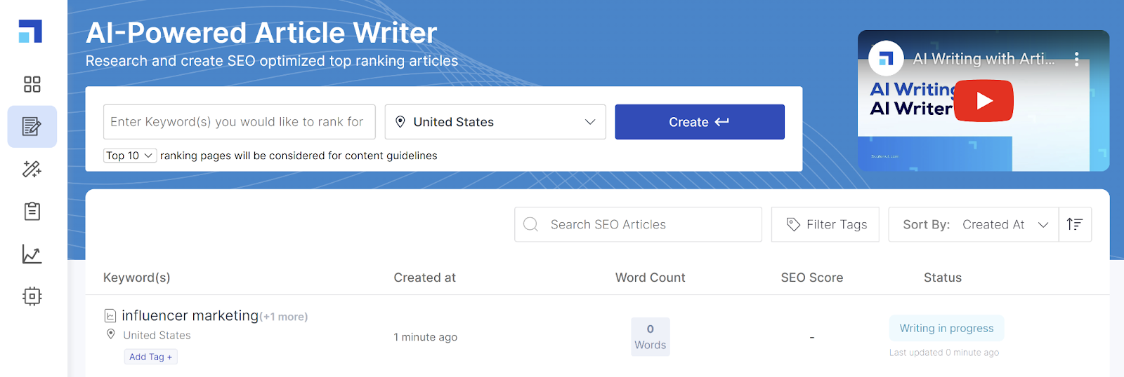Image resolution: width=1124 pixels, height=377 pixels.
Task: Expand the United States location dropdown
Action: [495, 122]
